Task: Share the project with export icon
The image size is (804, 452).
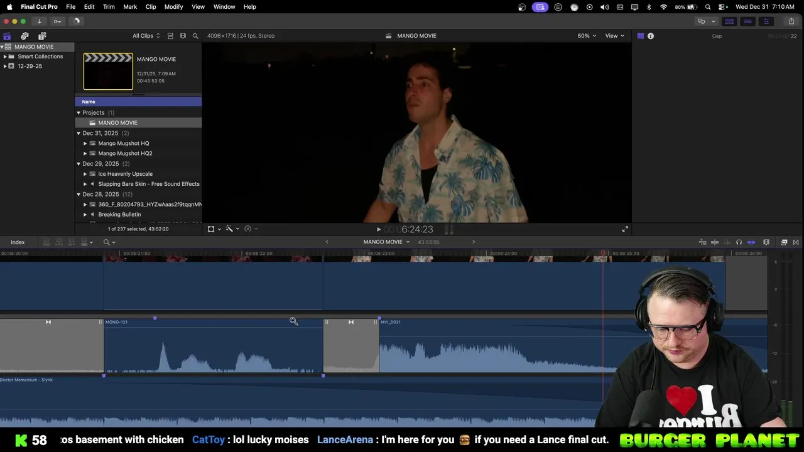Action: click(x=791, y=21)
